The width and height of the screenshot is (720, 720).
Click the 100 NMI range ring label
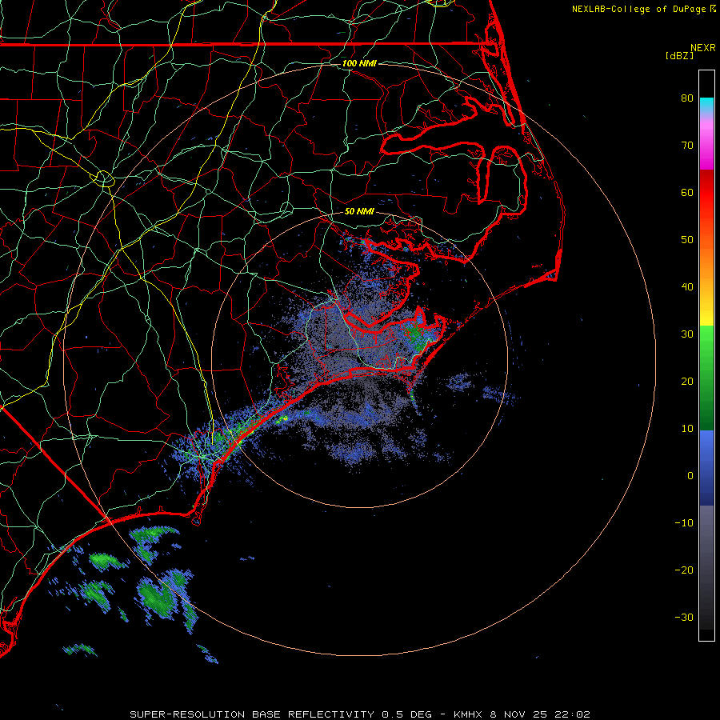coord(359,63)
